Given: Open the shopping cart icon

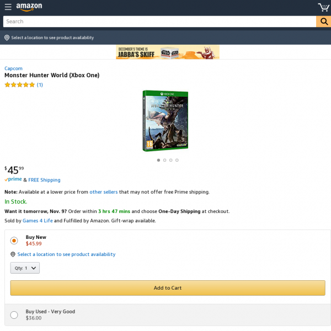Looking at the screenshot, I should 323,7.
